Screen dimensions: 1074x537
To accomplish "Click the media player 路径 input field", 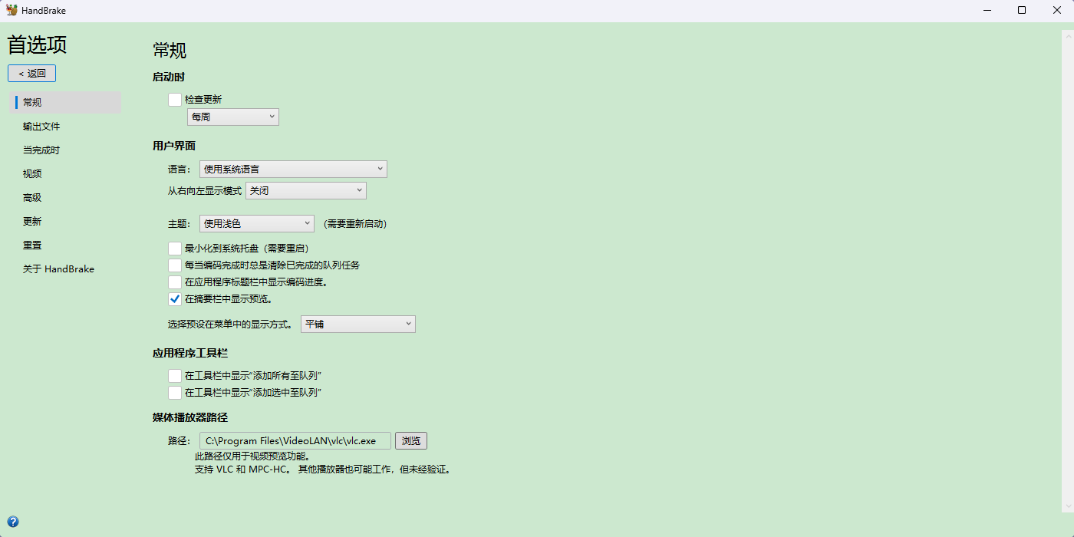I will click(295, 441).
